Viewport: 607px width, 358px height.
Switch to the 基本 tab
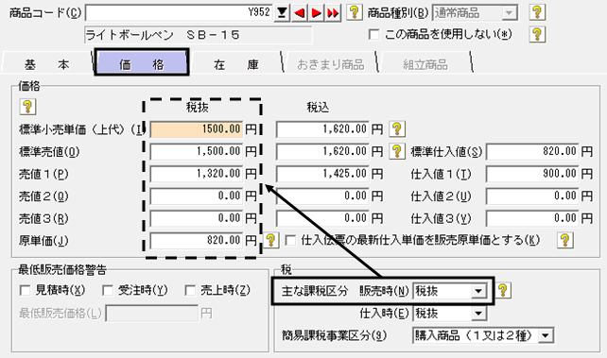click(47, 64)
